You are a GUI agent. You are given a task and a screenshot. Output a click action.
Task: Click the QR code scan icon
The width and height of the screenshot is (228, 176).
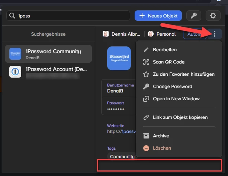point(146,62)
